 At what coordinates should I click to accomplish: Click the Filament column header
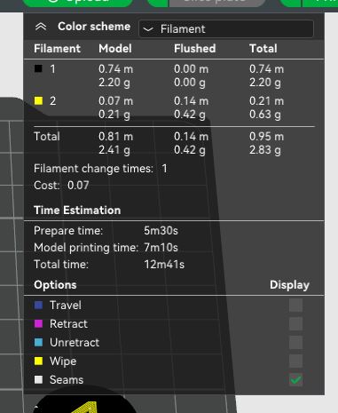coord(57,49)
